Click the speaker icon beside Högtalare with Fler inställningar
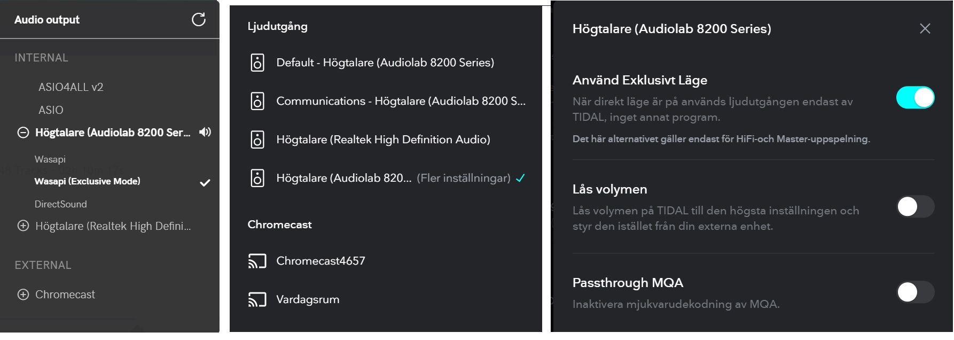 pos(257,178)
